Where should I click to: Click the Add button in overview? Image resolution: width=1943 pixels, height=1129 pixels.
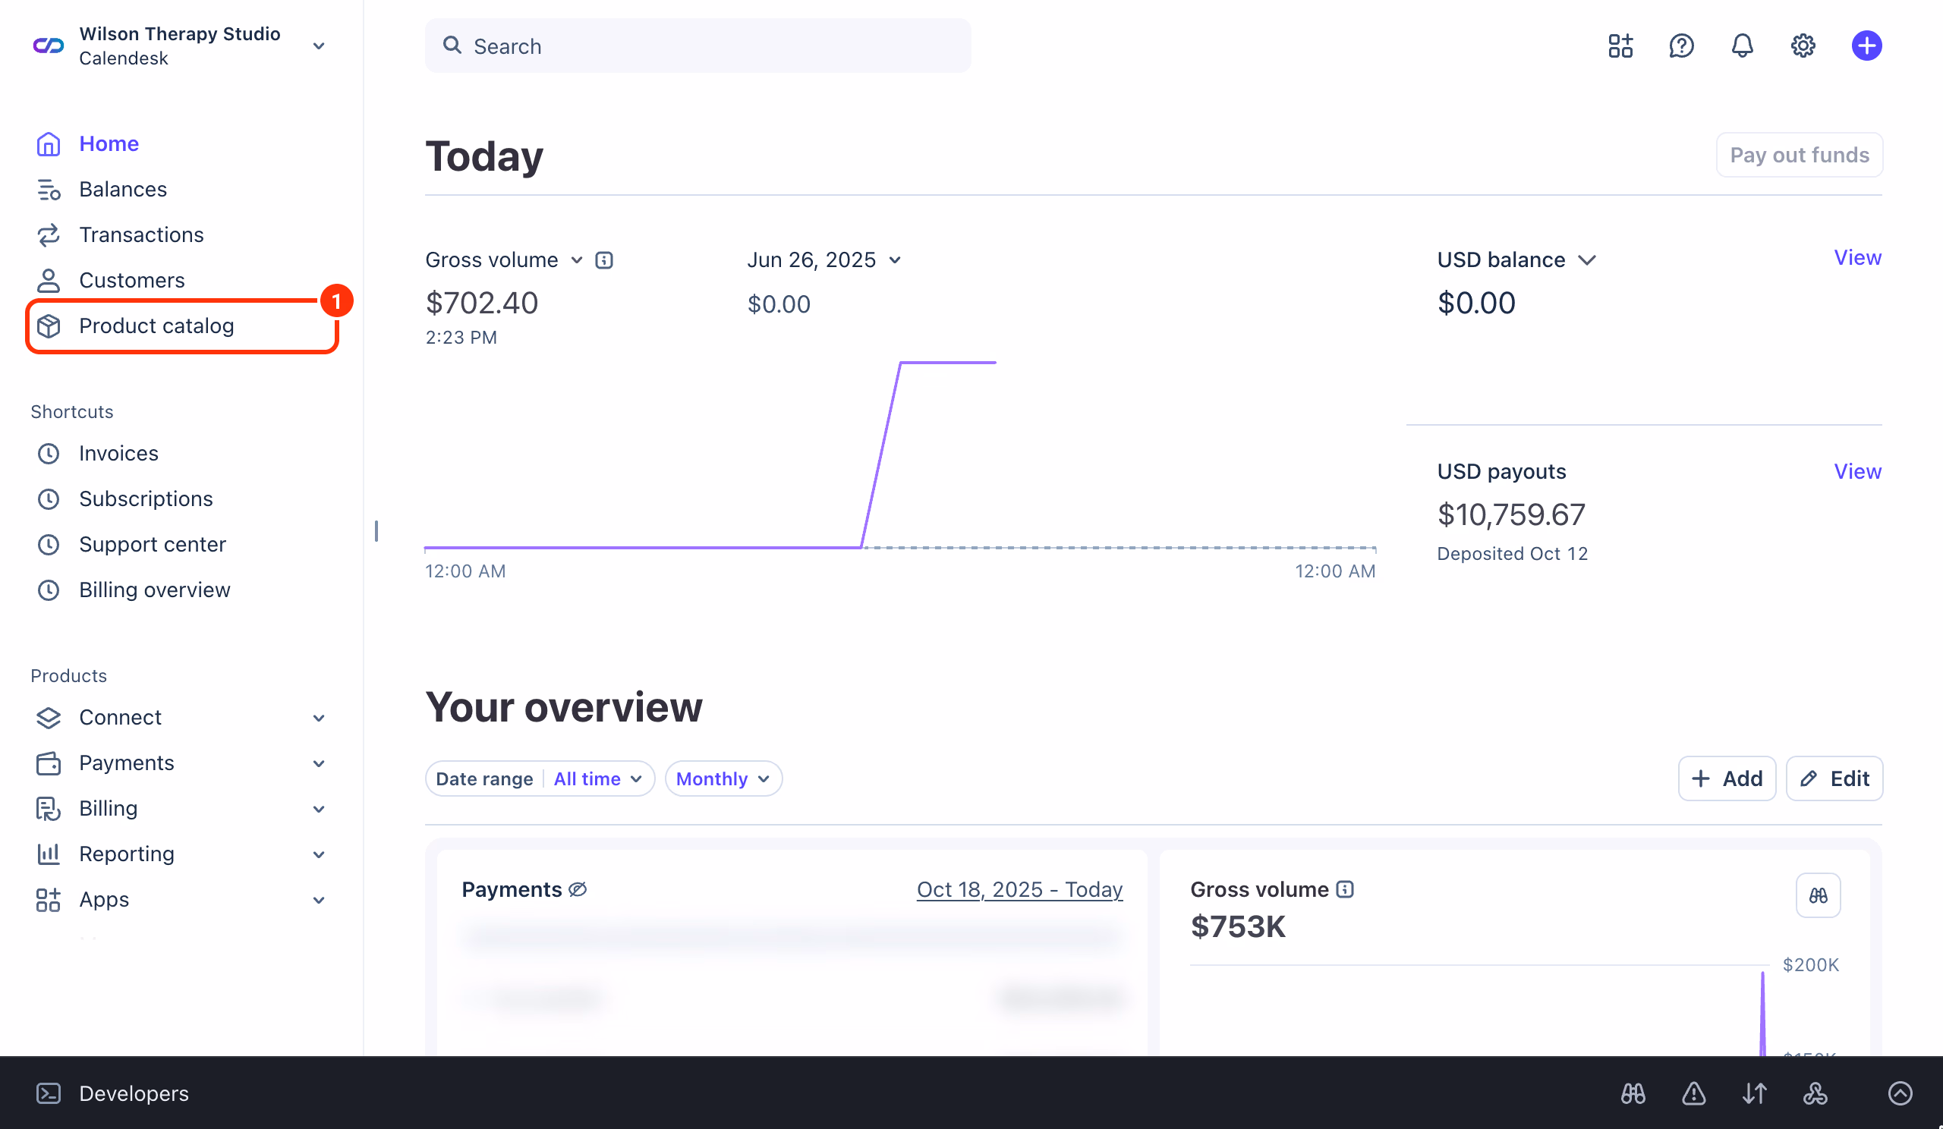1727,778
